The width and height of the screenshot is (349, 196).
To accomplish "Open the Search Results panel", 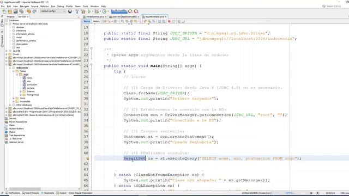I will [x=31, y=193].
